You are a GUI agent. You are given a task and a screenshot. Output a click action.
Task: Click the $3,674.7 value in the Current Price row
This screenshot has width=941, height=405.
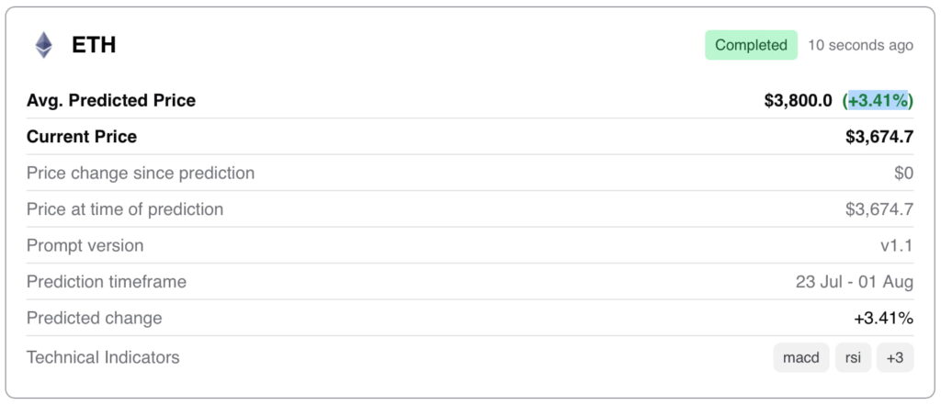pos(879,137)
